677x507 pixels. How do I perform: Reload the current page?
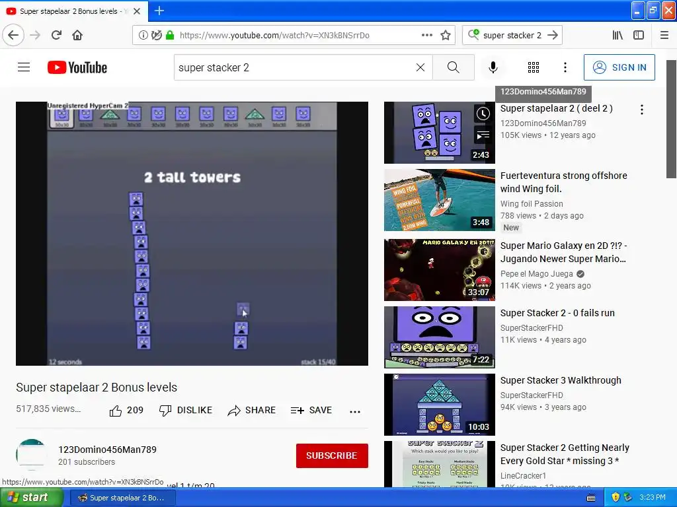click(x=56, y=35)
